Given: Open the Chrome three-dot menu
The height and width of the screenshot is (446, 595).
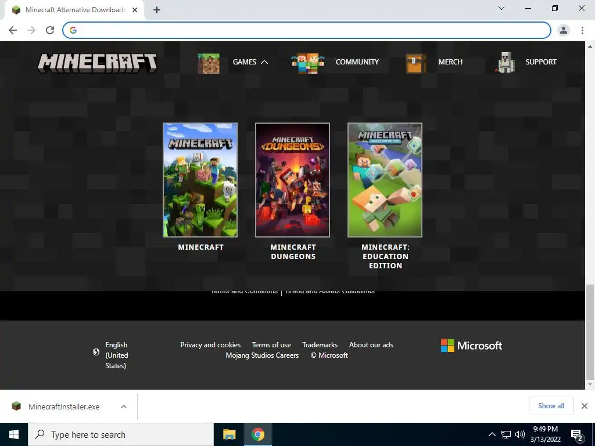Looking at the screenshot, I should pos(582,30).
